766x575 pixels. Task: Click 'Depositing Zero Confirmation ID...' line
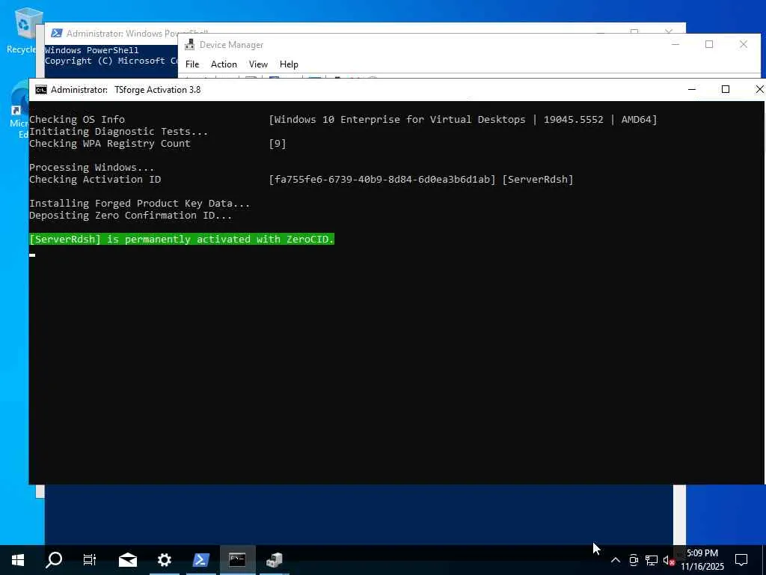130,216
